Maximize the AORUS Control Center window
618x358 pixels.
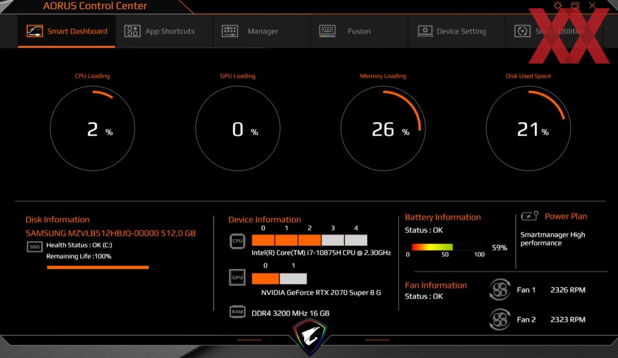coord(575,5)
